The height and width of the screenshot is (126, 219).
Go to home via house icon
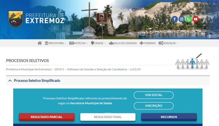(40, 43)
